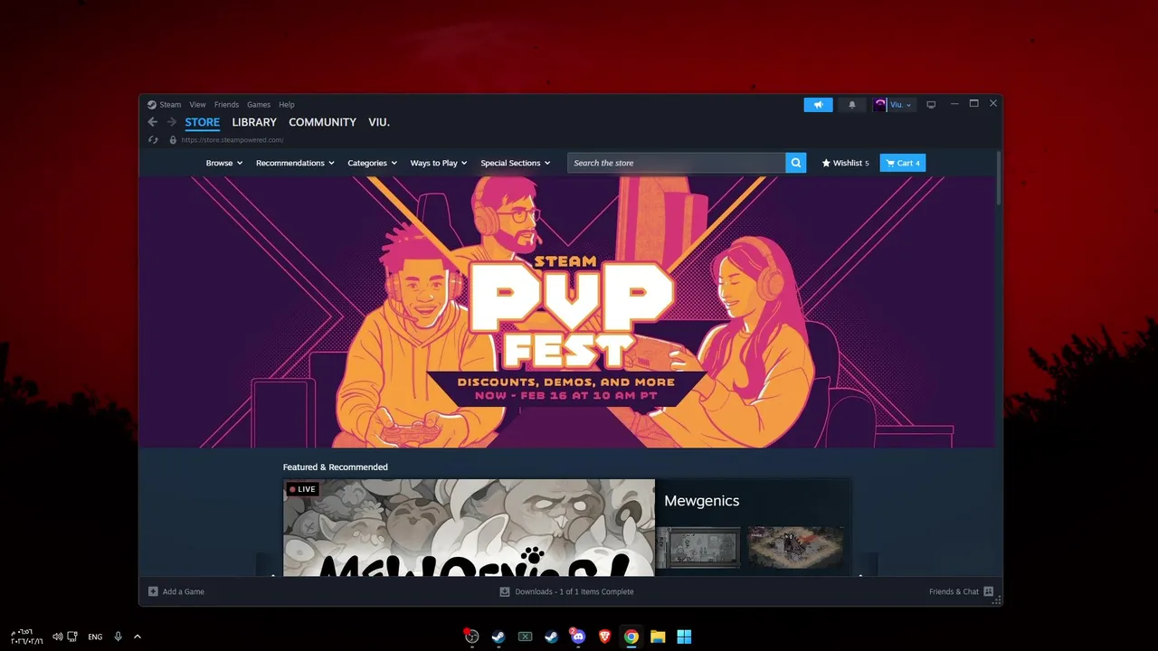Click the Featured & Recommended heading
Viewport: 1158px width, 651px height.
[336, 467]
